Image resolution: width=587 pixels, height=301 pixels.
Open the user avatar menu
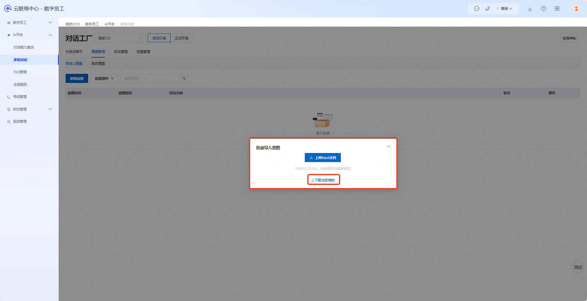576,9
